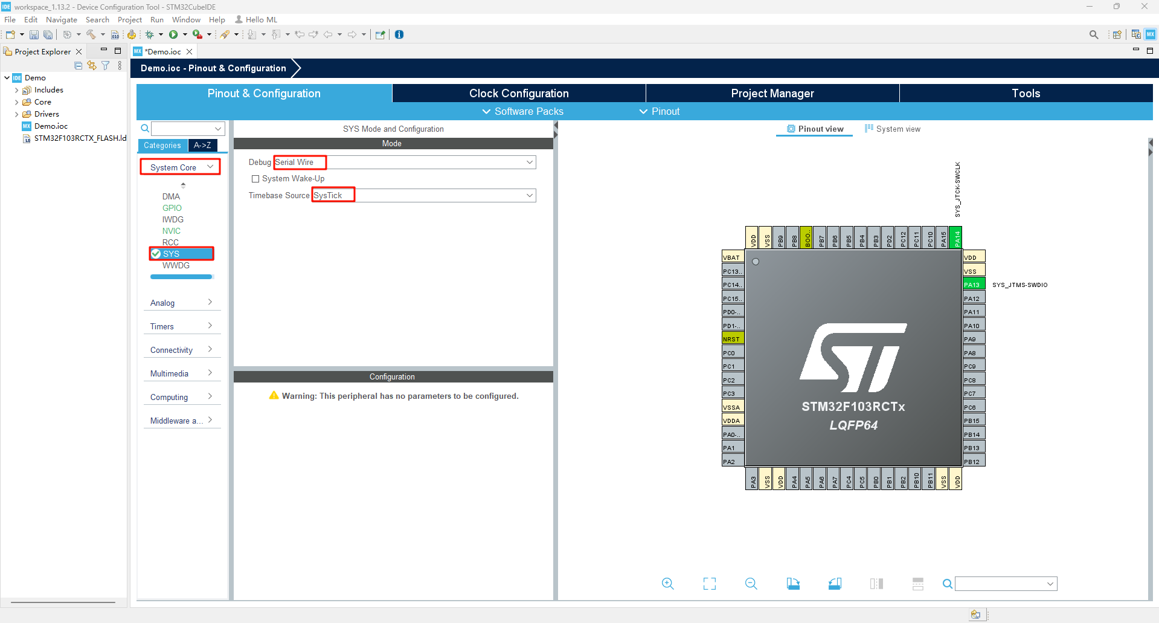The image size is (1159, 623).
Task: Rotate the chip counter-clockwise
Action: (835, 584)
